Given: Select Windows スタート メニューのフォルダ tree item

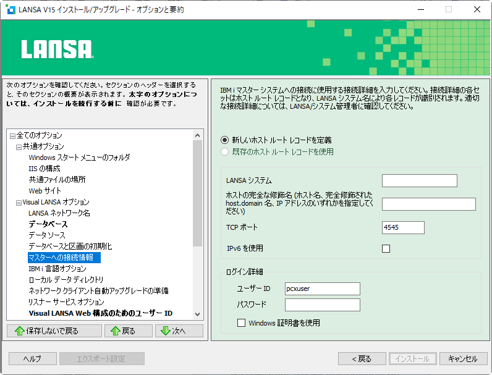Looking at the screenshot, I should (79, 158).
